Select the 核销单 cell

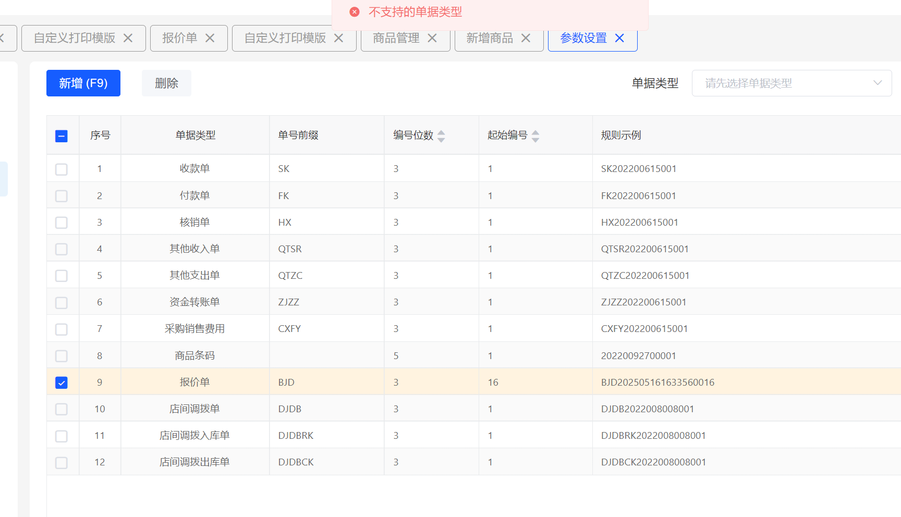click(x=195, y=222)
